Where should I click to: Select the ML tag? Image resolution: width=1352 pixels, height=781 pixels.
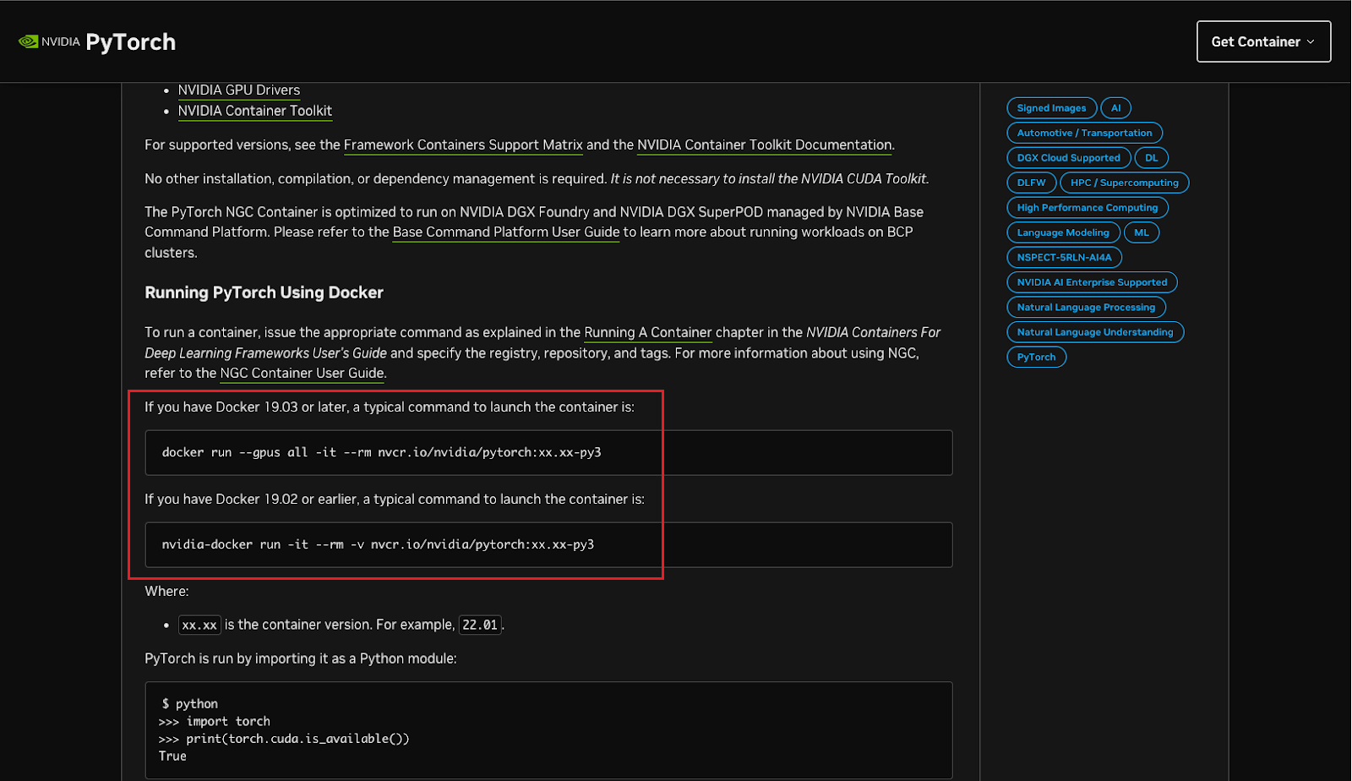pyautogui.click(x=1142, y=232)
